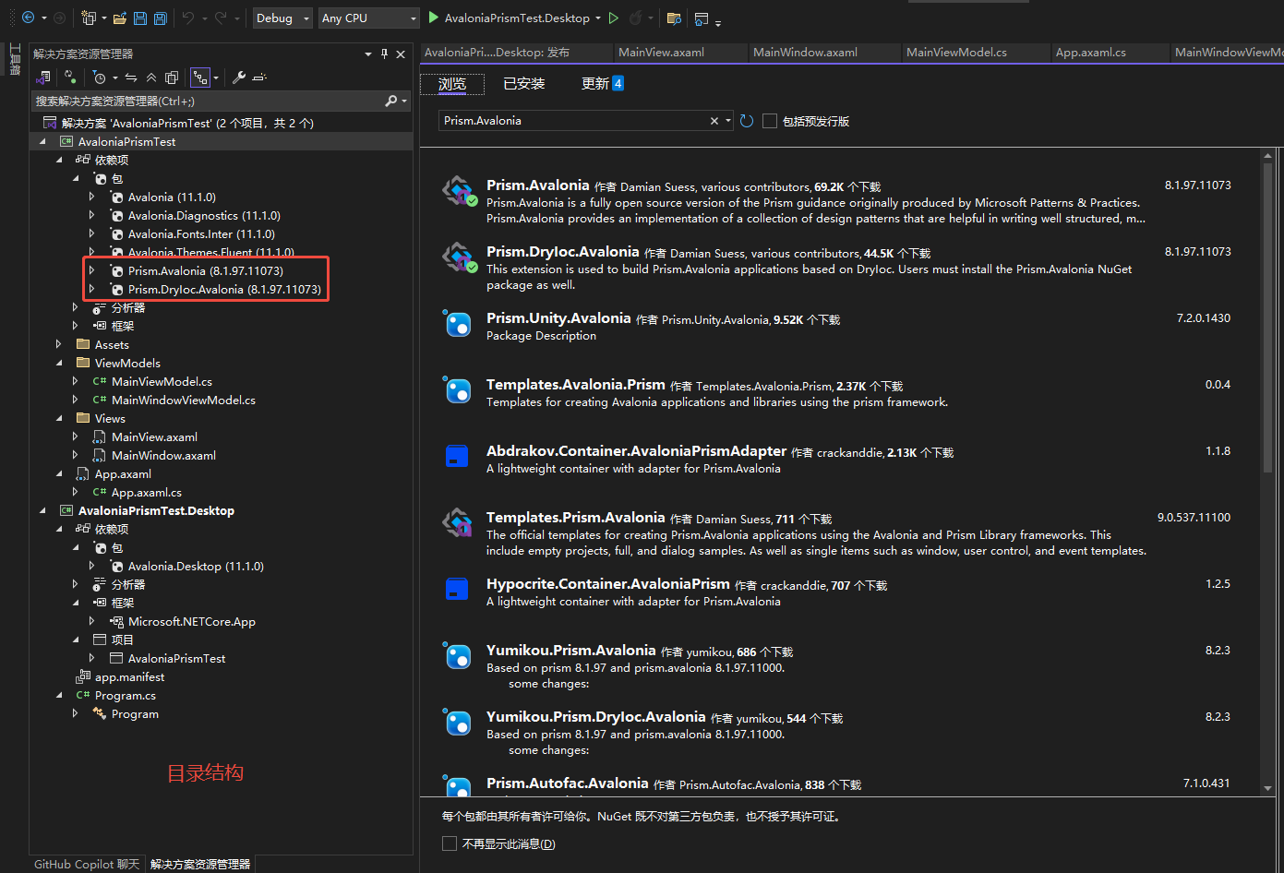The image size is (1284, 873).
Task: Save the current file with the Save icon
Action: pyautogui.click(x=140, y=18)
